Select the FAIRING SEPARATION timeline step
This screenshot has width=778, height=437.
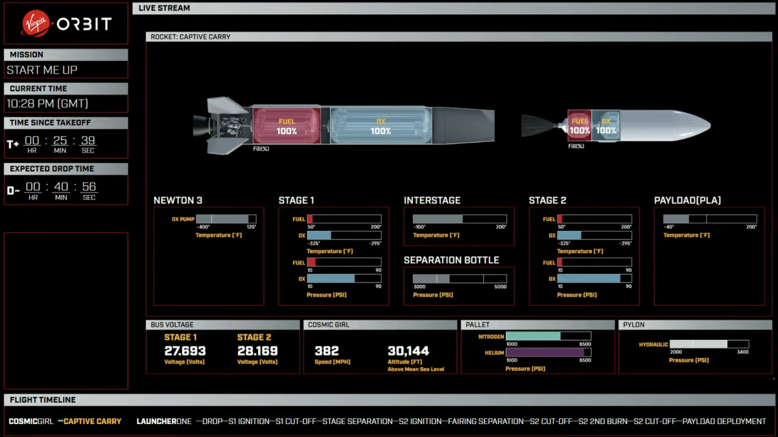485,421
